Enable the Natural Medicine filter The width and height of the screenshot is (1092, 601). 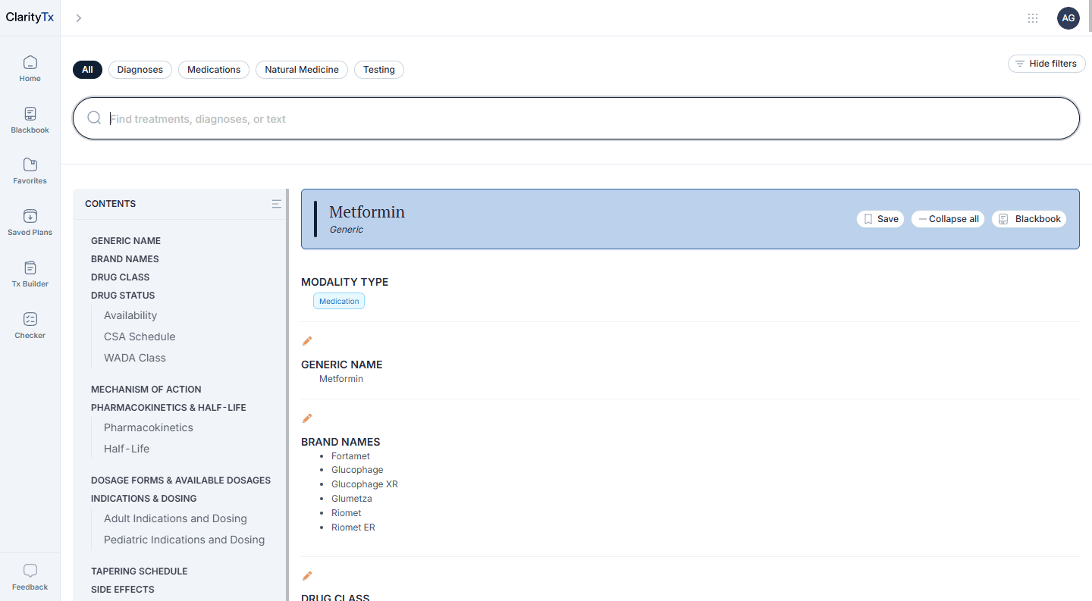[x=301, y=69]
